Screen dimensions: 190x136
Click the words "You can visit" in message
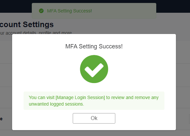[42, 97]
